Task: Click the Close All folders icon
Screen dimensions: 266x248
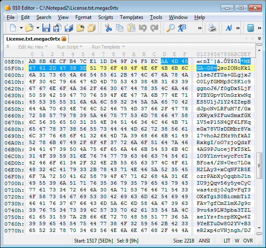Action: (91, 28)
